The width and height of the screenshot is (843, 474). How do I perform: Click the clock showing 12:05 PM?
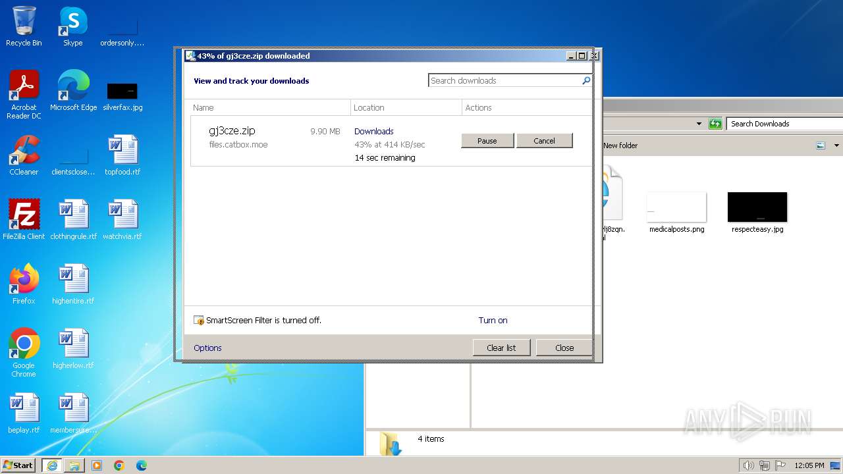(809, 465)
